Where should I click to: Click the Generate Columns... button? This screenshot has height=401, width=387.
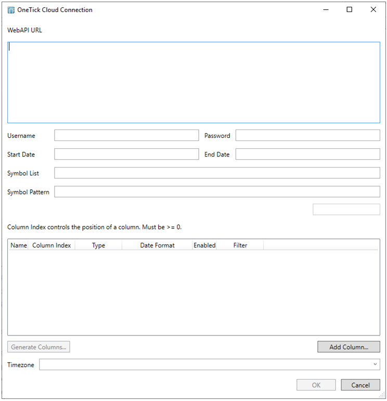tap(38, 347)
